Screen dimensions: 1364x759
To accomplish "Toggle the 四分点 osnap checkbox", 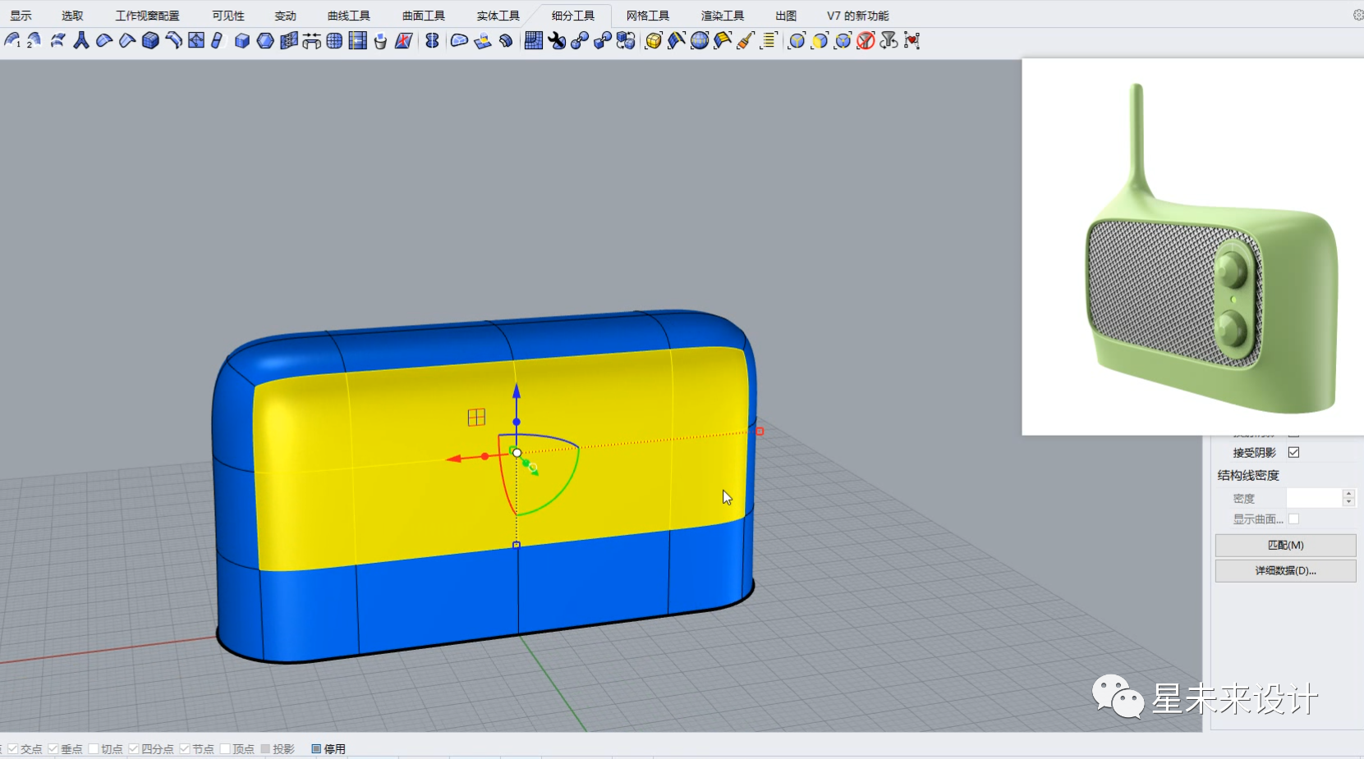I will (x=134, y=749).
